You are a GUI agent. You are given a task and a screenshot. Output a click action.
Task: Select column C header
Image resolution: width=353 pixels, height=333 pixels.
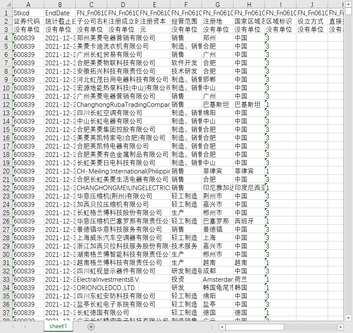pos(92,4)
